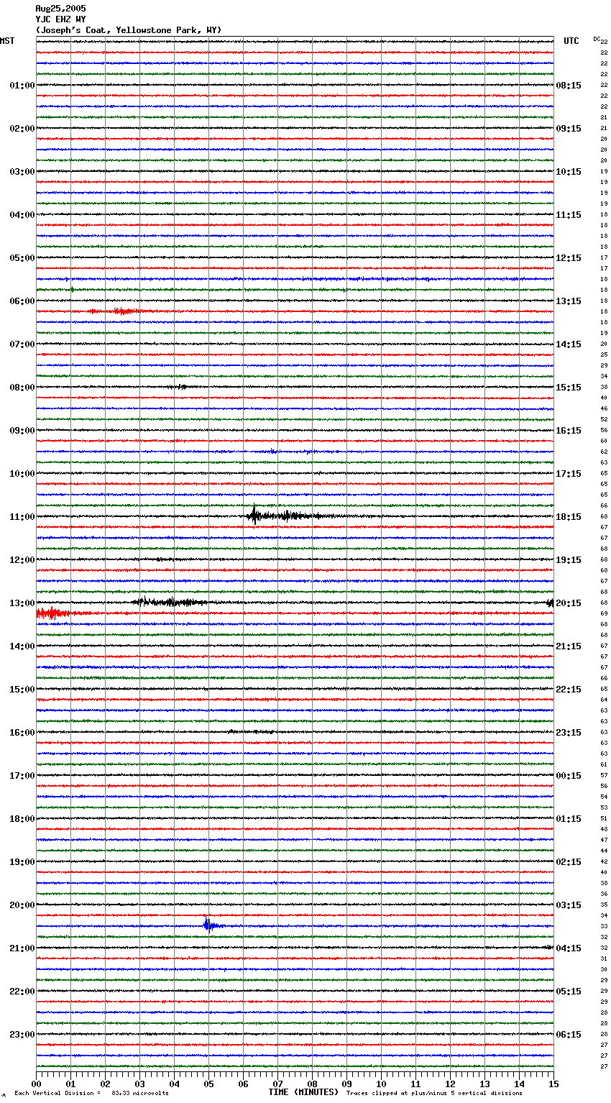The height and width of the screenshot is (1103, 611).
Task: Click the 14:00 MST time label
Action: click(x=22, y=646)
